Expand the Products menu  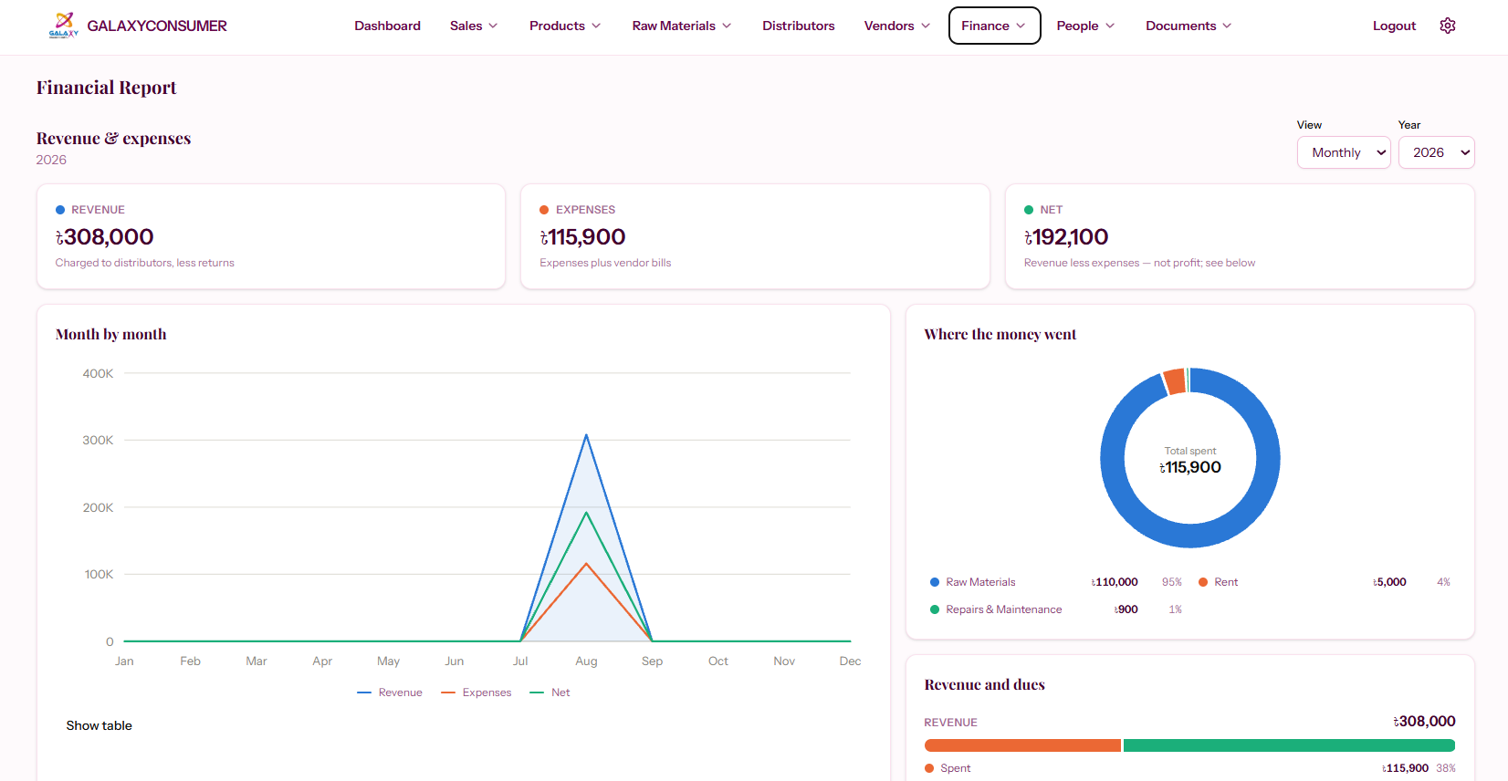pos(565,26)
